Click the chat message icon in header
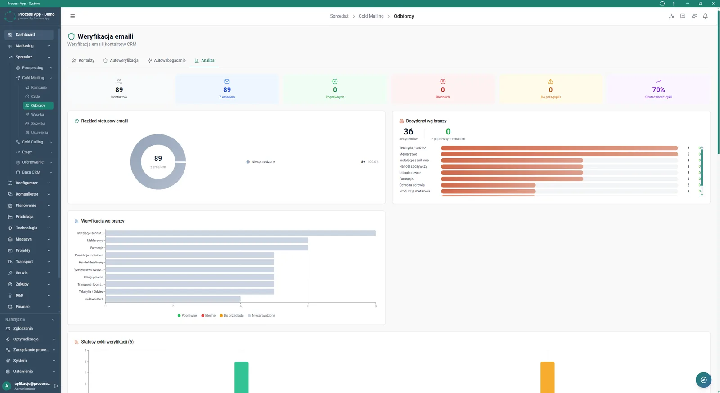 point(683,16)
